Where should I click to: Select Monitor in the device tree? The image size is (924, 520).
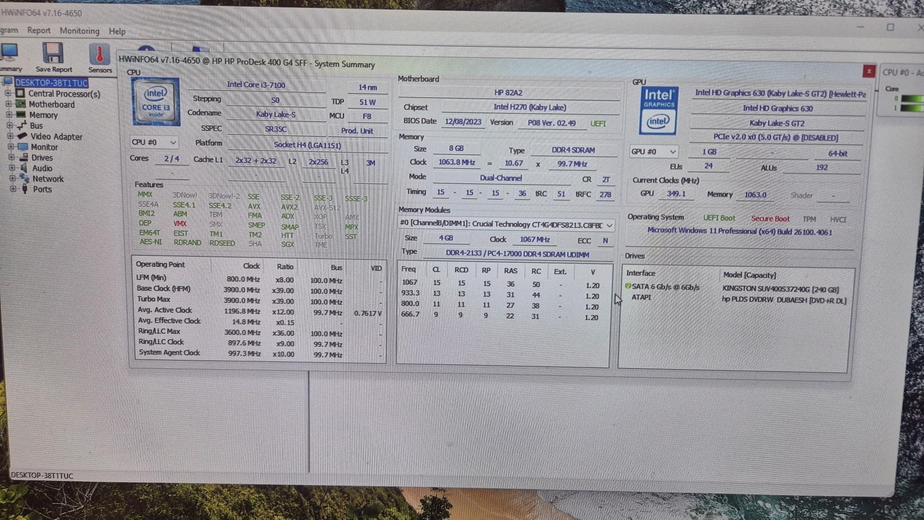tap(44, 147)
